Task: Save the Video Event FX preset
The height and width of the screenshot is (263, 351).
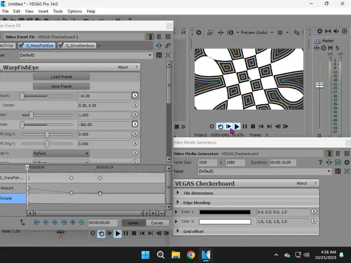Action: [159, 55]
